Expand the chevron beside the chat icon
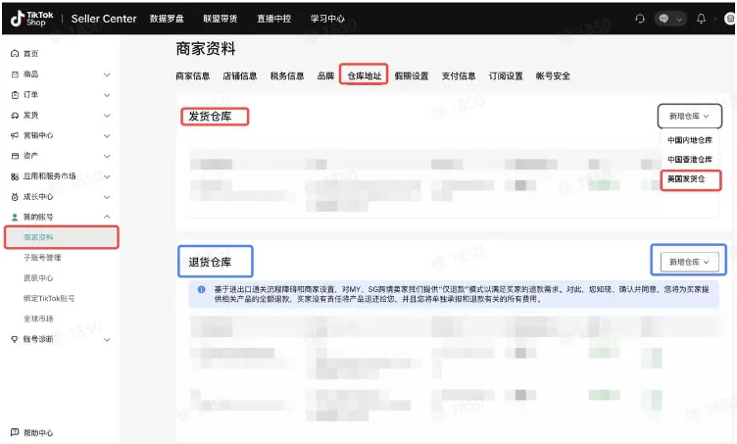This screenshot has height=444, width=737. [x=679, y=20]
